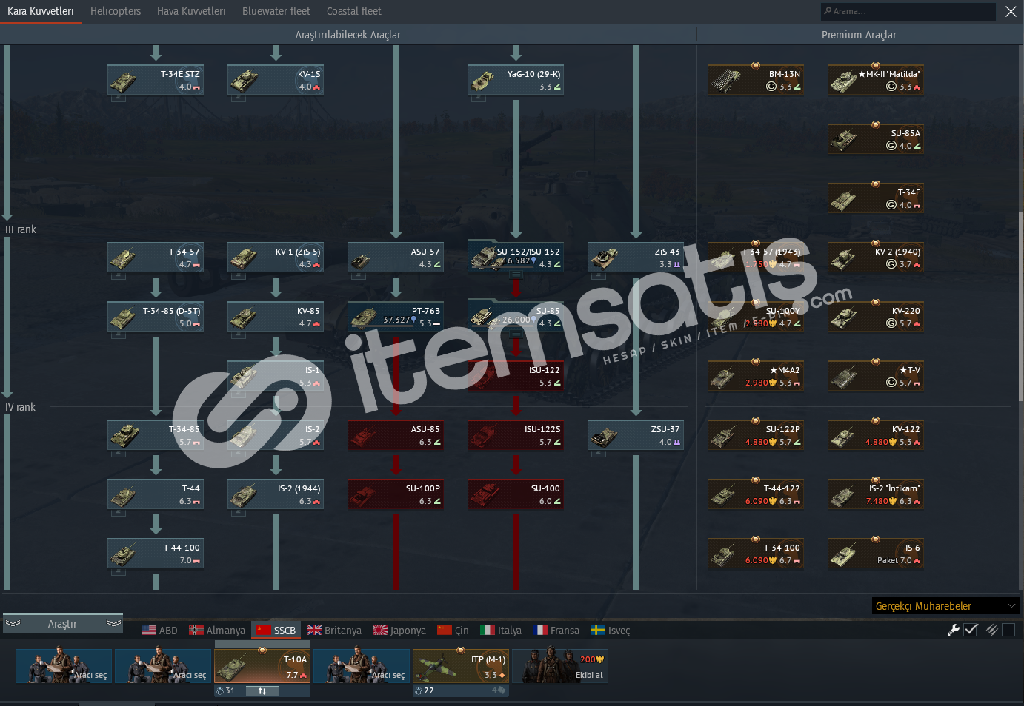Select the premium MK-II 'Matilda' tank
Image resolution: width=1024 pixels, height=706 pixels.
(876, 80)
